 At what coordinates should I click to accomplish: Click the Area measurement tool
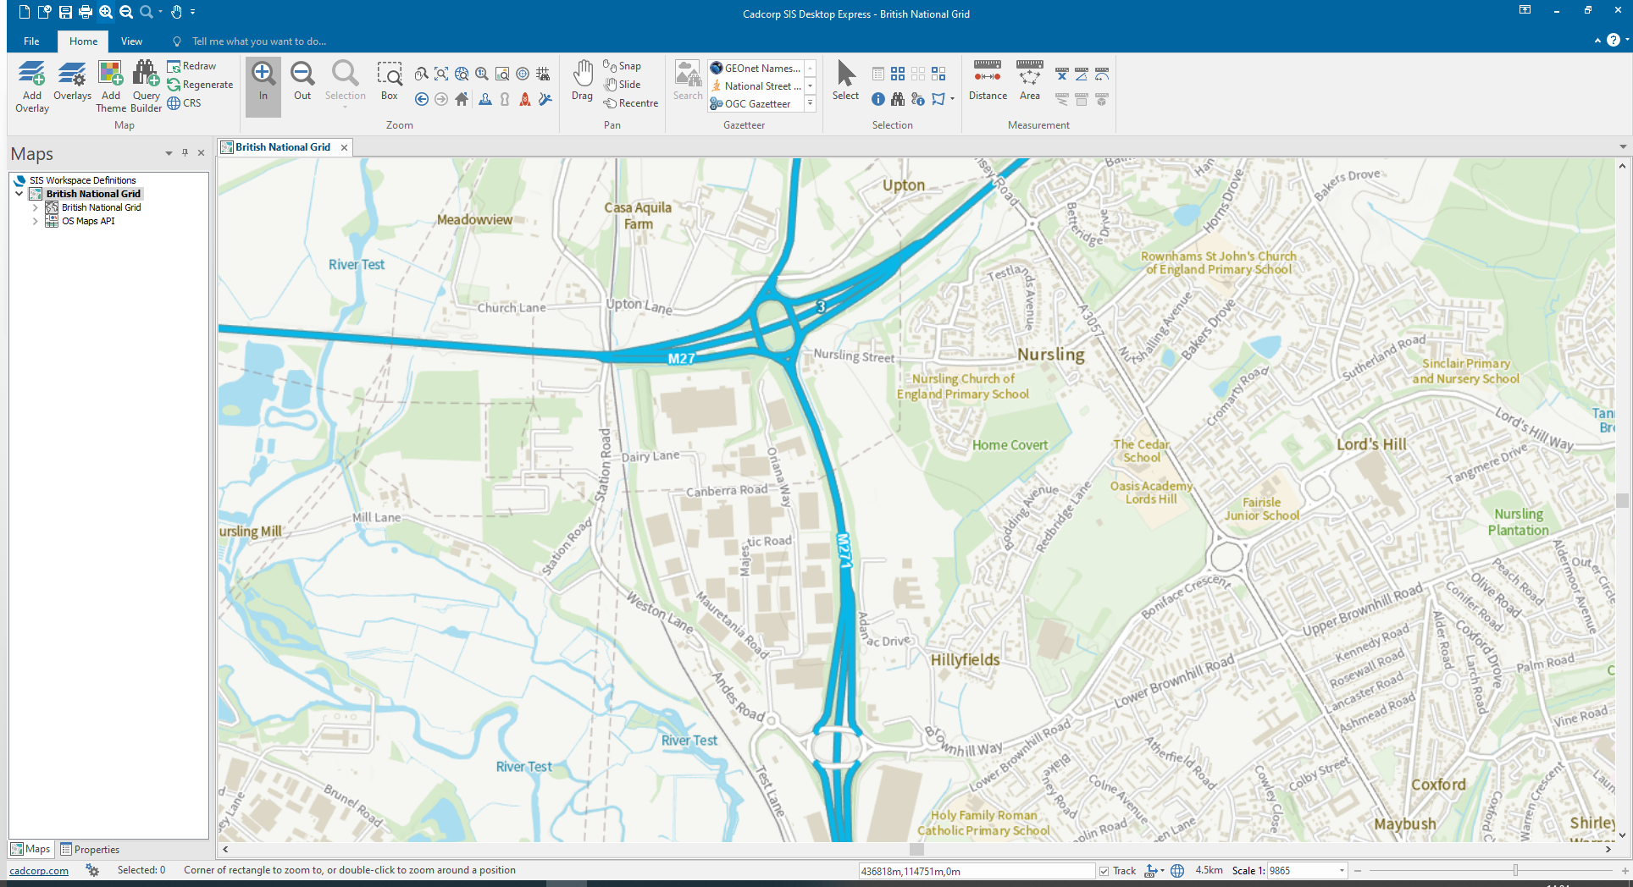pos(1028,82)
